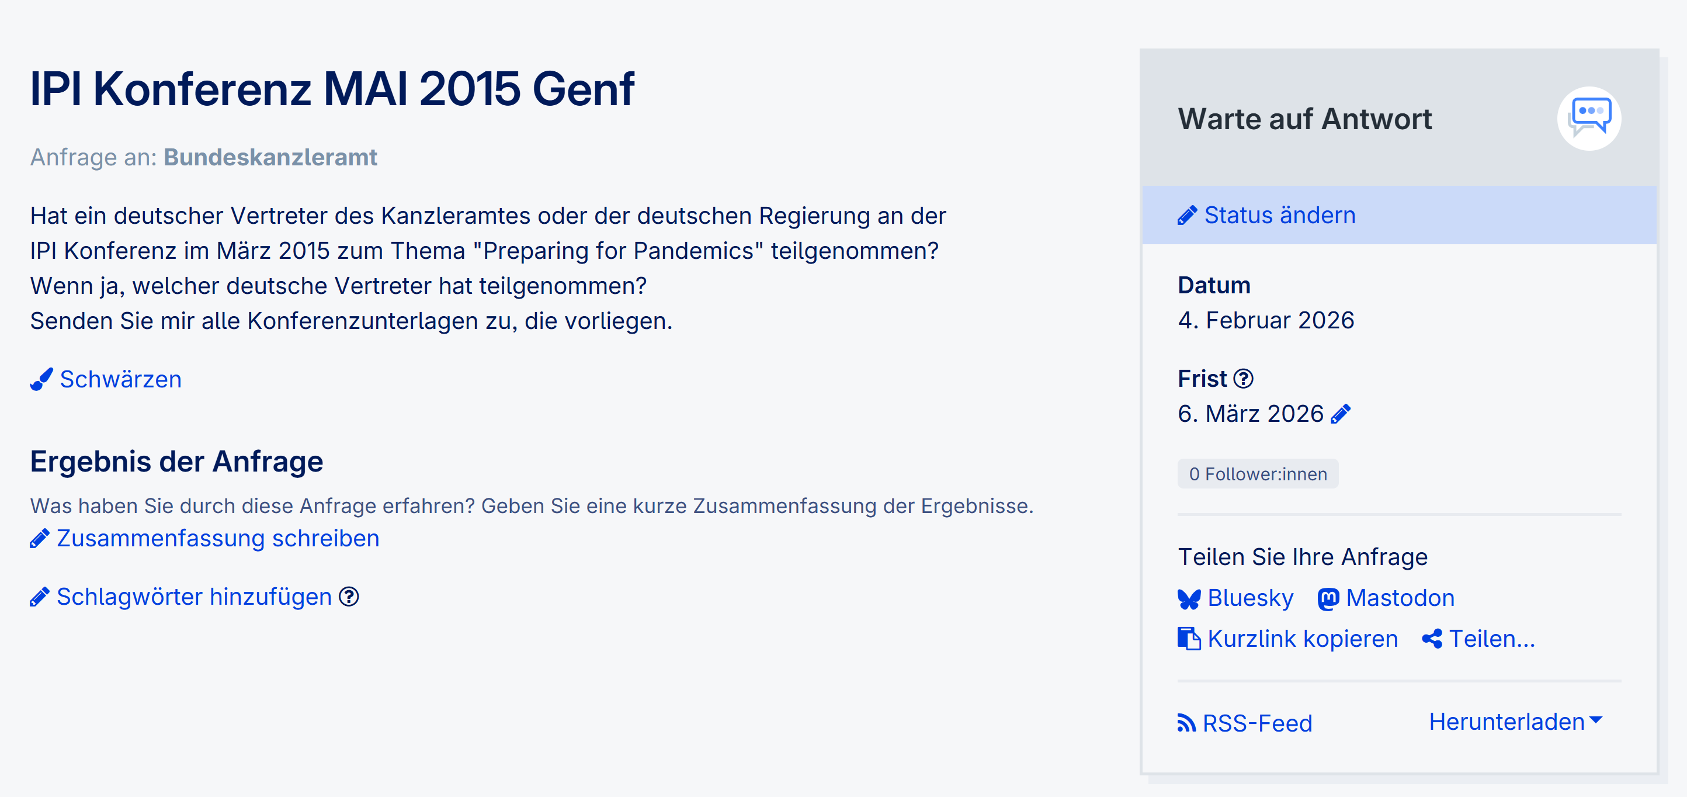Click the caret arrow next to Herunterladen
This screenshot has height=797, width=1687.
[1596, 720]
